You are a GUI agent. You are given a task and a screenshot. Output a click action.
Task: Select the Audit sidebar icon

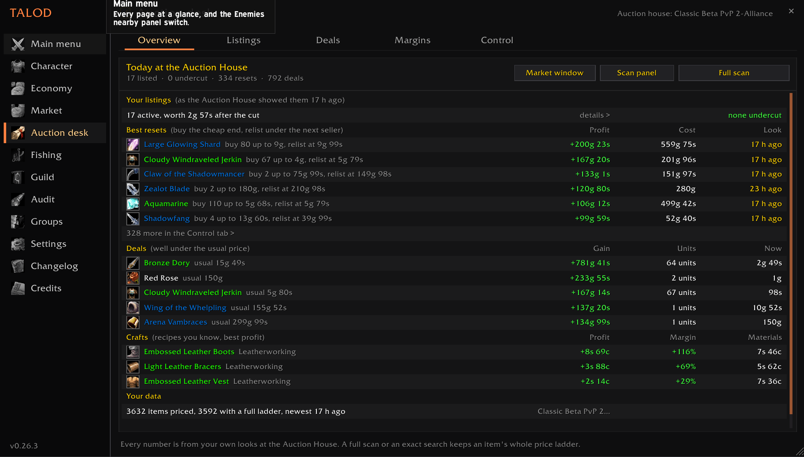coord(18,200)
